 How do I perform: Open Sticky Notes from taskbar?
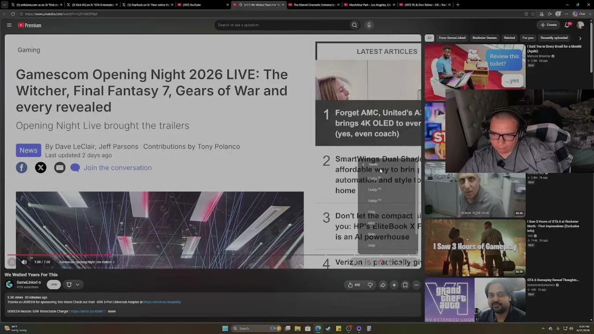click(338, 328)
